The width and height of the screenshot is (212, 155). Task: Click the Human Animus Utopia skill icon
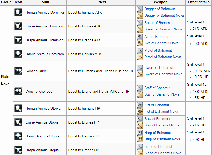pos(18,109)
